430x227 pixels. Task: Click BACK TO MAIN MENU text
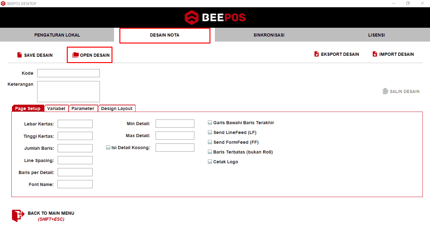click(51, 213)
